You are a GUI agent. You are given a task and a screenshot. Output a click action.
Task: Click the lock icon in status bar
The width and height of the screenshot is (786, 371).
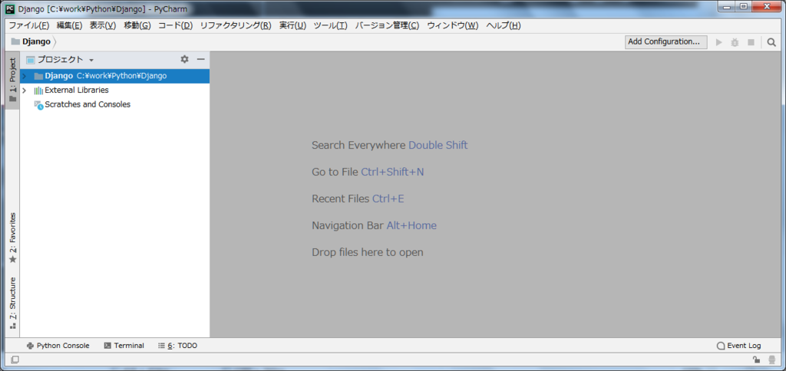click(x=755, y=360)
